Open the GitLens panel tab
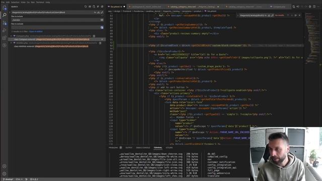Screen dimensions: 322x181 (169, 147)
